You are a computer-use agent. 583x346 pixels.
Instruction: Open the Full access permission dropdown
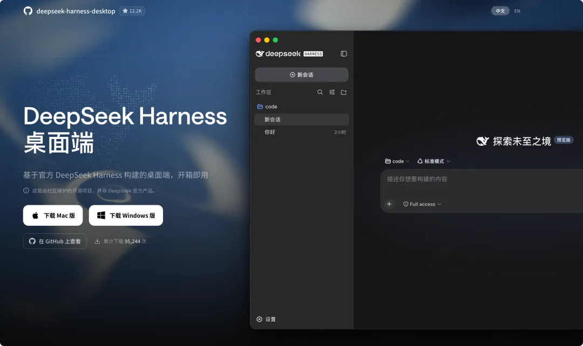pos(422,204)
